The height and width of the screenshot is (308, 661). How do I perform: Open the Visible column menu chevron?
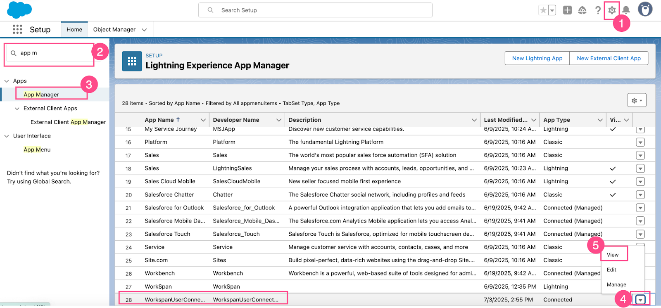pyautogui.click(x=626, y=120)
